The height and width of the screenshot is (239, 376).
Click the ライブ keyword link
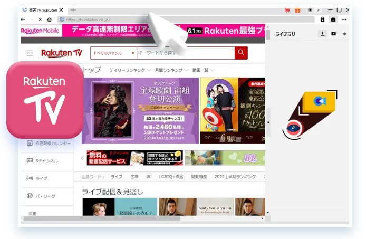pos(117,177)
